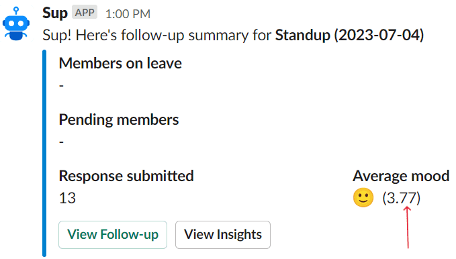Click the Sup app name
456x259 pixels.
tap(55, 13)
